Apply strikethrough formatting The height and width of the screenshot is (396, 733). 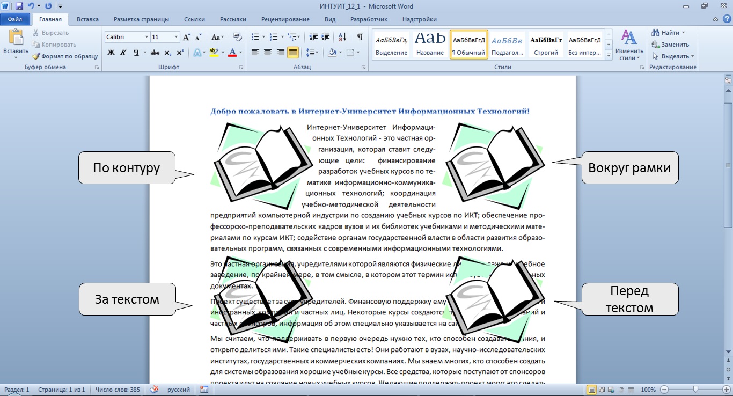tap(155, 53)
